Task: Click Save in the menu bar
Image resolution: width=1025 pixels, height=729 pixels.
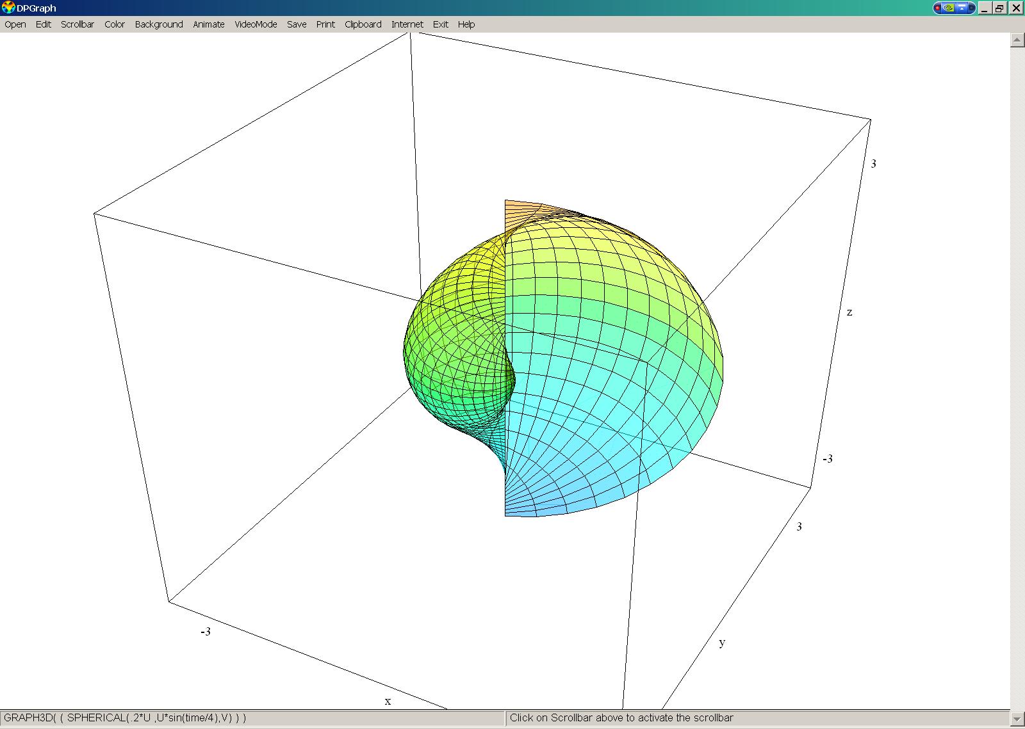Action: click(297, 24)
